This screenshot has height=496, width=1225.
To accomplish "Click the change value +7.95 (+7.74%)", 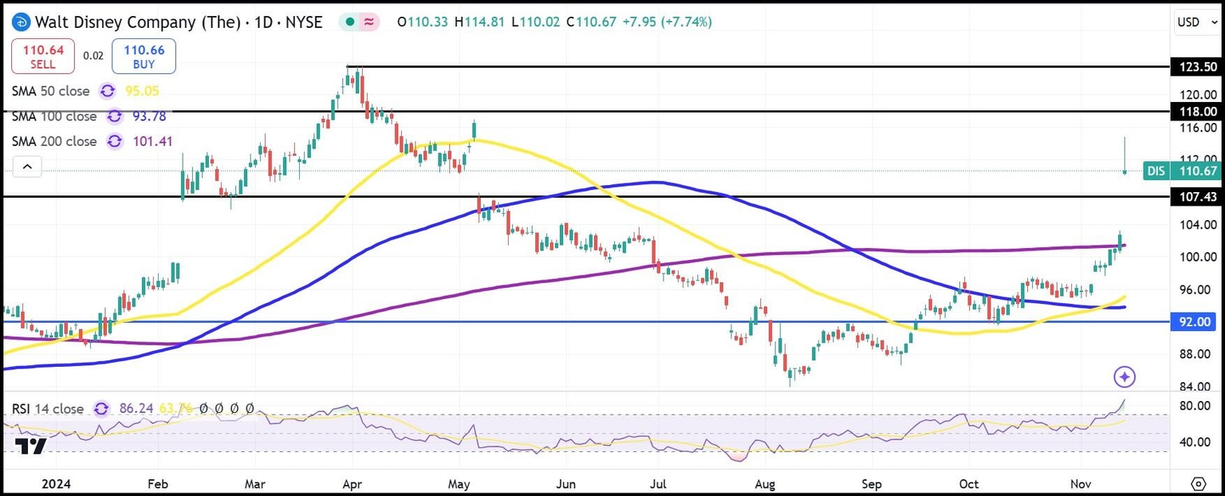I will [x=667, y=22].
